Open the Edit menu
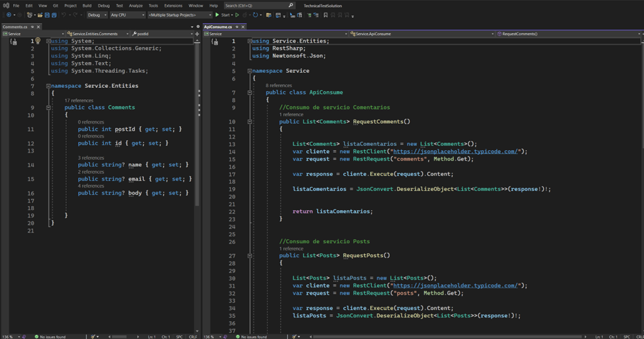Image resolution: width=644 pixels, height=339 pixels. (x=29, y=5)
